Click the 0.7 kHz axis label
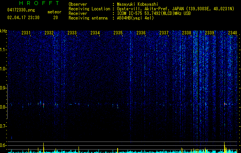The image size is (241, 153). tap(3, 126)
